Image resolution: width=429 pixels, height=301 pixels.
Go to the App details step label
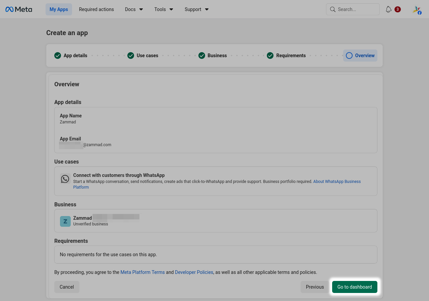pos(75,56)
